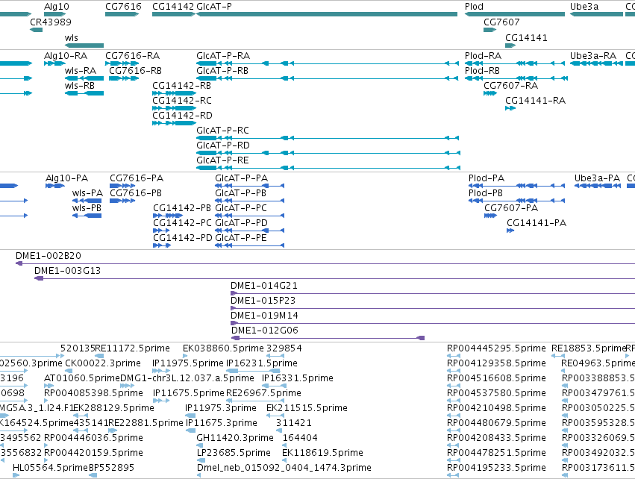Image resolution: width=635 pixels, height=479 pixels.
Task: Open the CG7607-RA transcript label
Action: (x=510, y=86)
